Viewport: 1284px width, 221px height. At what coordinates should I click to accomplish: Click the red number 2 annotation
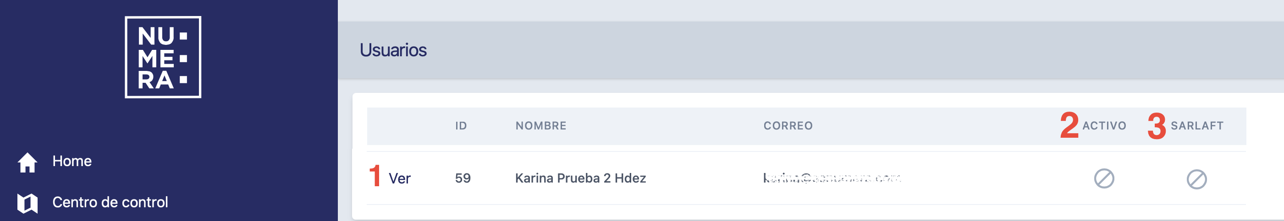point(1069,125)
